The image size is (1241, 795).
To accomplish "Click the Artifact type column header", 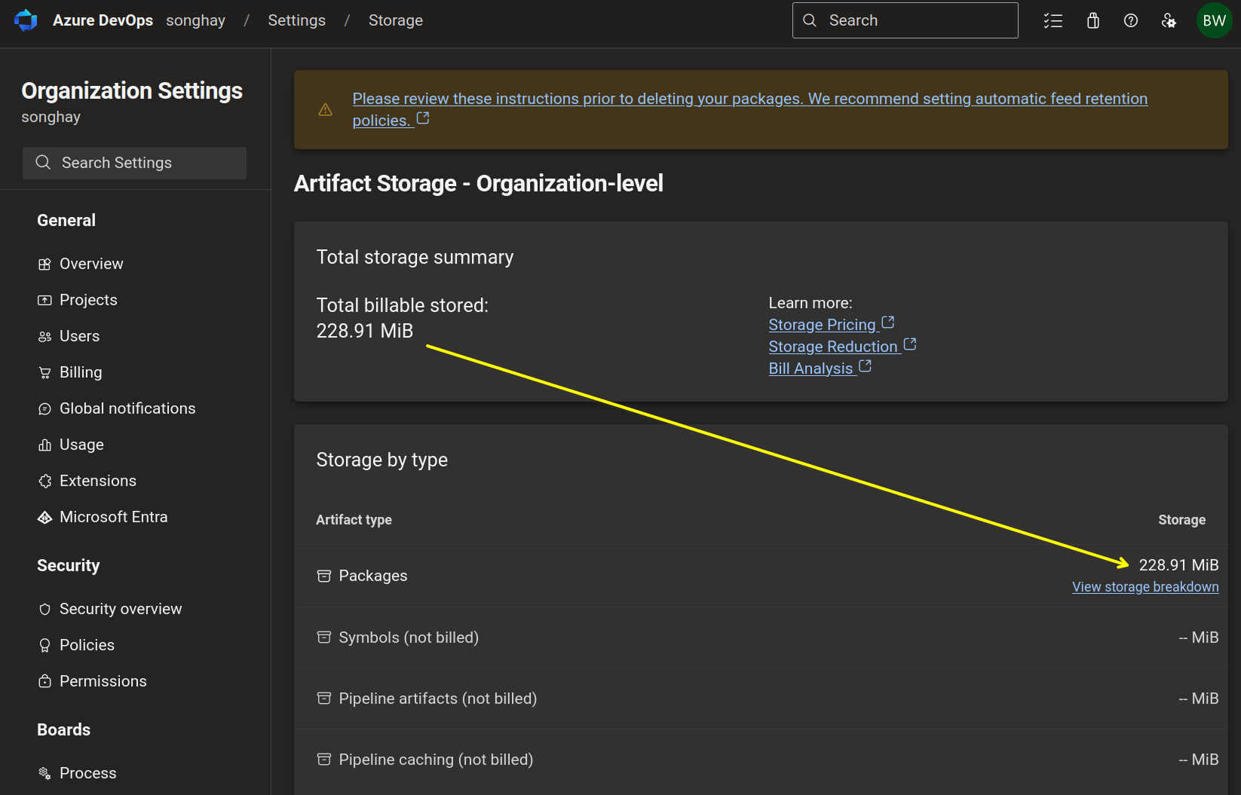I will coord(354,520).
